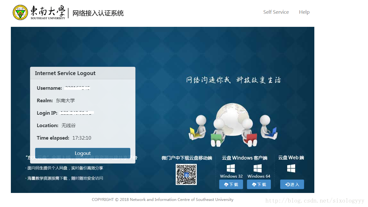The height and width of the screenshot is (207, 368).
Task: Select the Realm value 东南大学
Action: pyautogui.click(x=65, y=100)
